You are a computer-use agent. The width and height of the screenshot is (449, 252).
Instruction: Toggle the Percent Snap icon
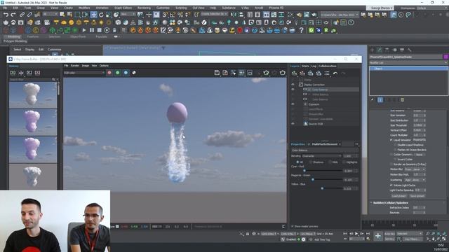tap(180, 15)
